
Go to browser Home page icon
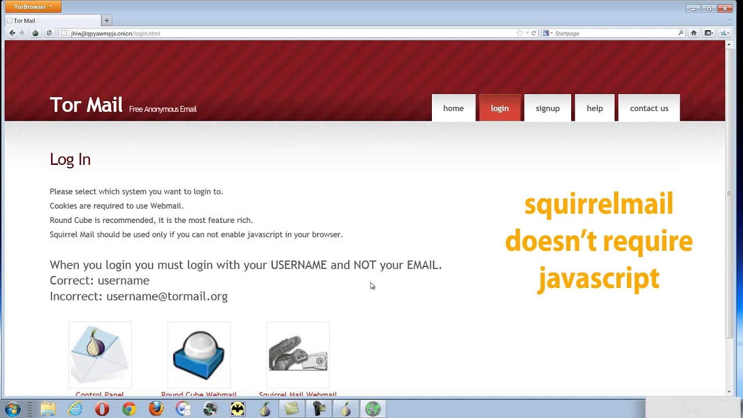694,33
